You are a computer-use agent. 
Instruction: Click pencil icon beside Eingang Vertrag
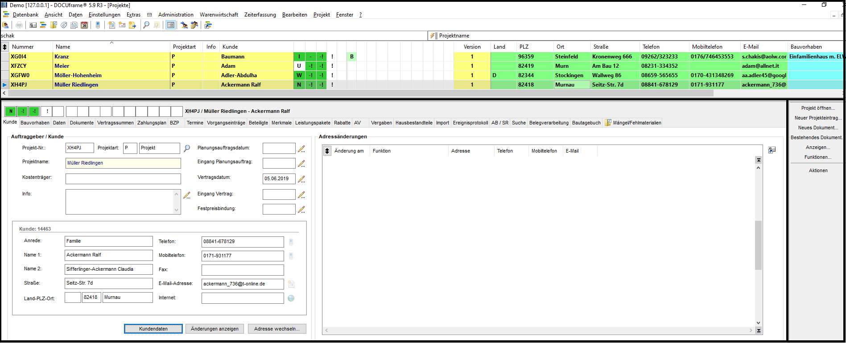[301, 194]
